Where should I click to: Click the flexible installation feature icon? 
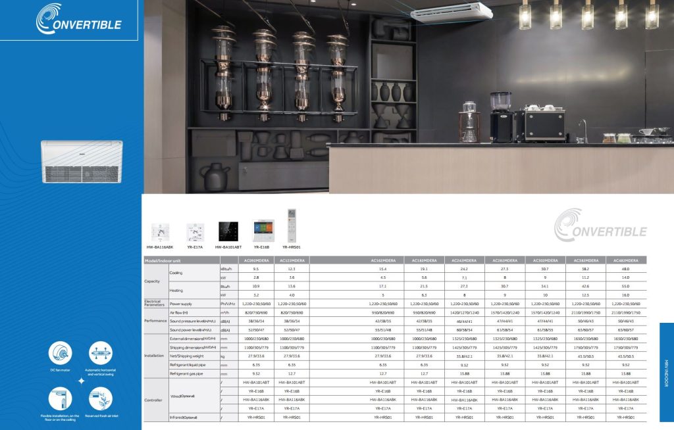(60, 398)
